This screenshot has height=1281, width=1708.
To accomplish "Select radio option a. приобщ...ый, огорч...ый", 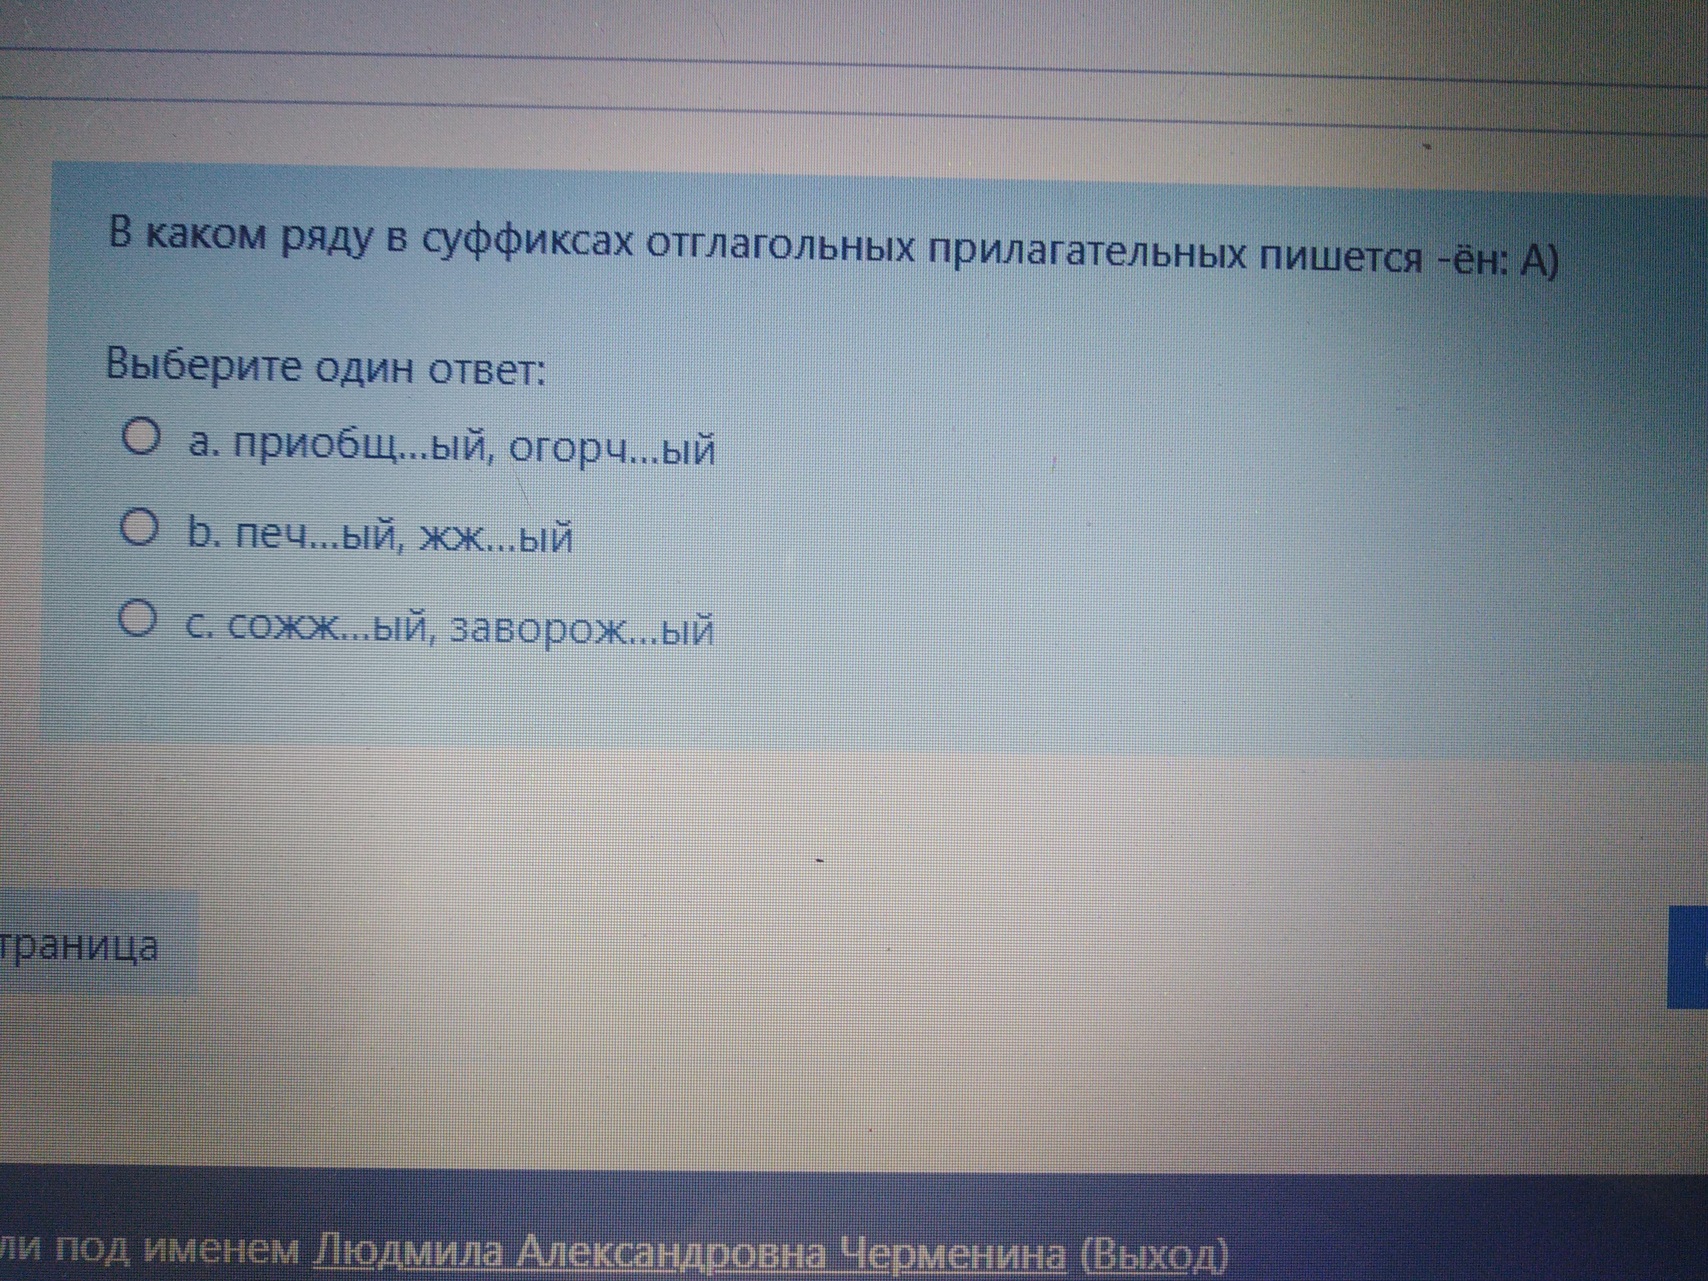I will [141, 437].
